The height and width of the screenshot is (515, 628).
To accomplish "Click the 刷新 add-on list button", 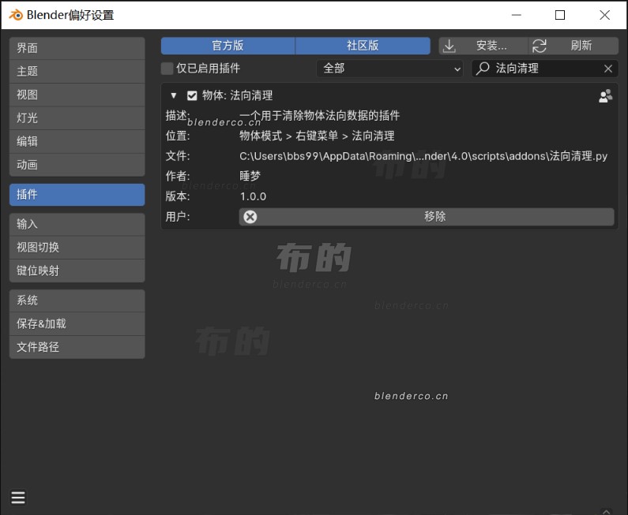I will pos(573,46).
